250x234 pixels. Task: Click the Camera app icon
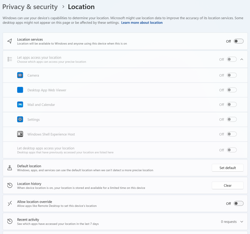click(x=20, y=75)
